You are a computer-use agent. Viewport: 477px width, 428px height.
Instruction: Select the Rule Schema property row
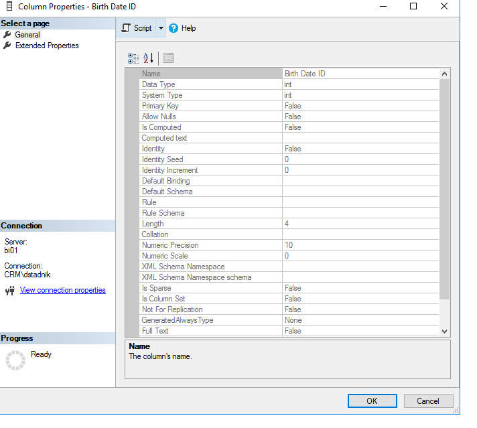289,213
